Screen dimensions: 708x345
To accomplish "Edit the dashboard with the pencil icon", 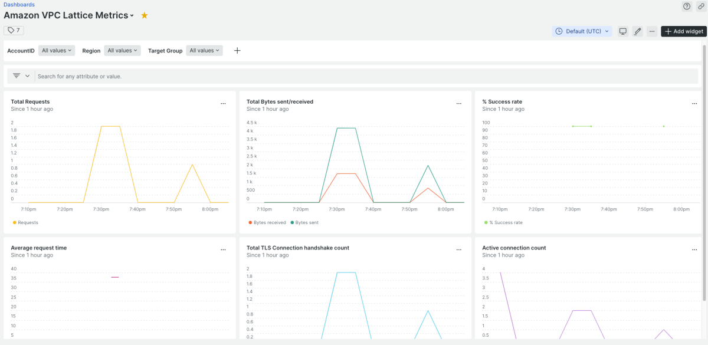I will click(637, 31).
